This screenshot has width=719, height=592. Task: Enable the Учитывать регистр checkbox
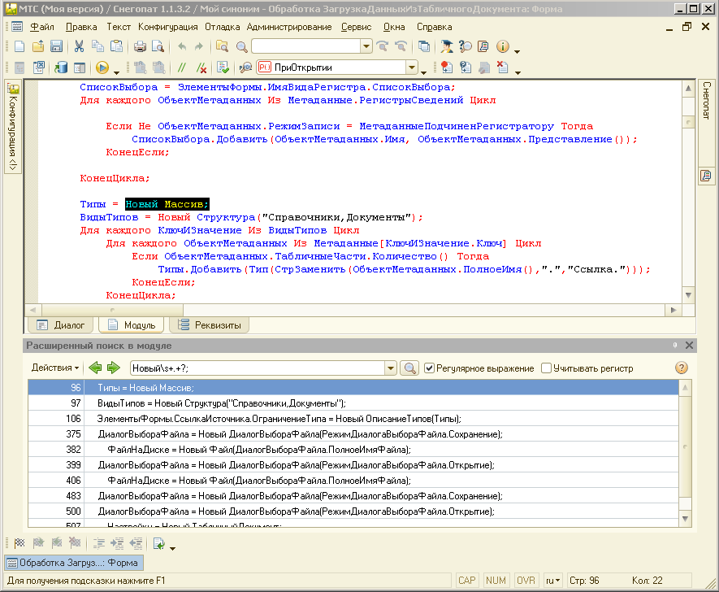tap(547, 368)
